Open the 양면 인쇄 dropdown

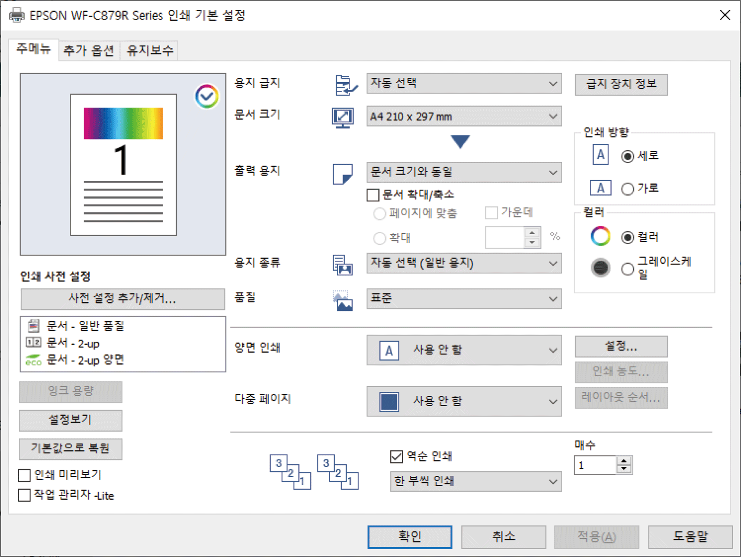(464, 350)
